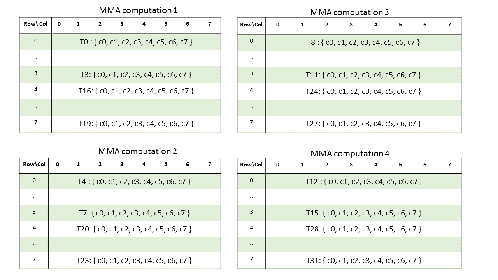Click the "MMA computation 2" title
Viewport: 498px width, 280px height.
tap(137, 151)
